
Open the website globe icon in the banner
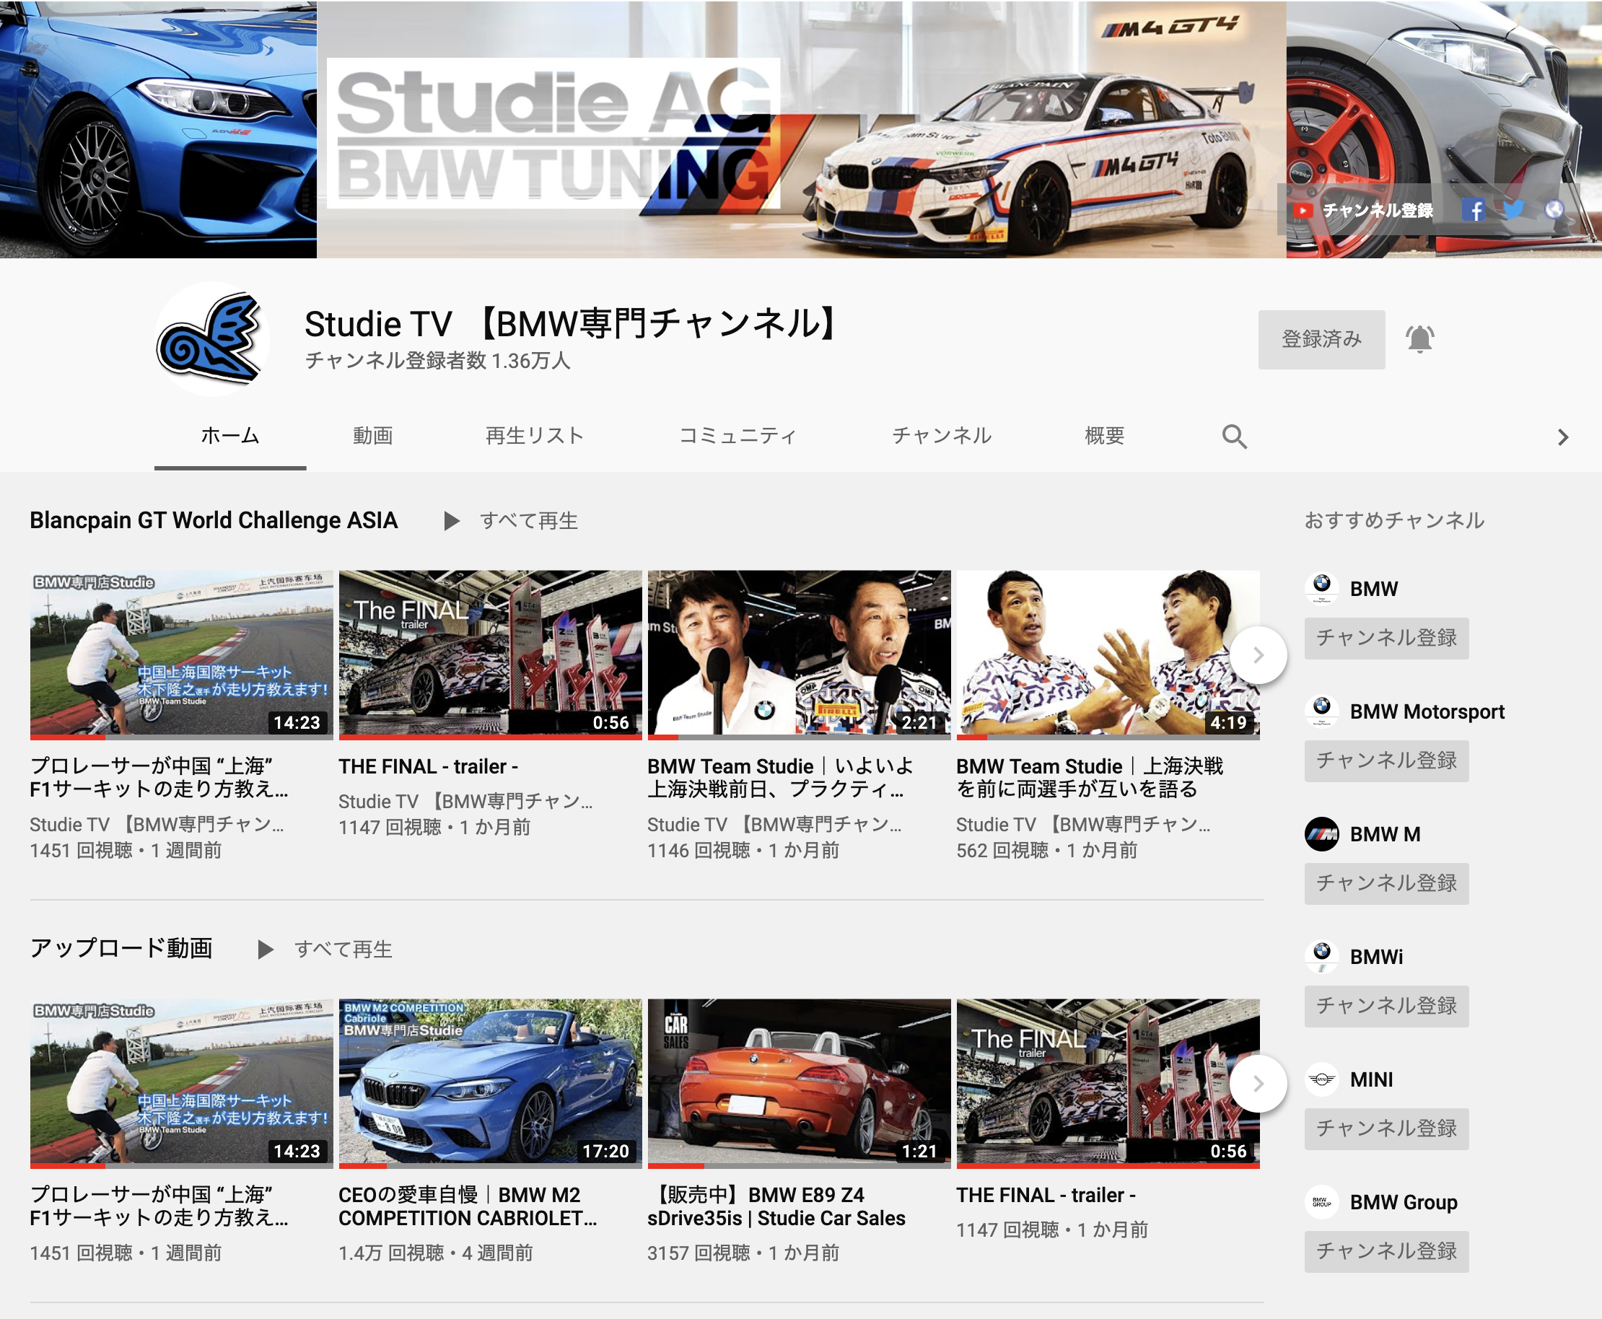point(1554,210)
